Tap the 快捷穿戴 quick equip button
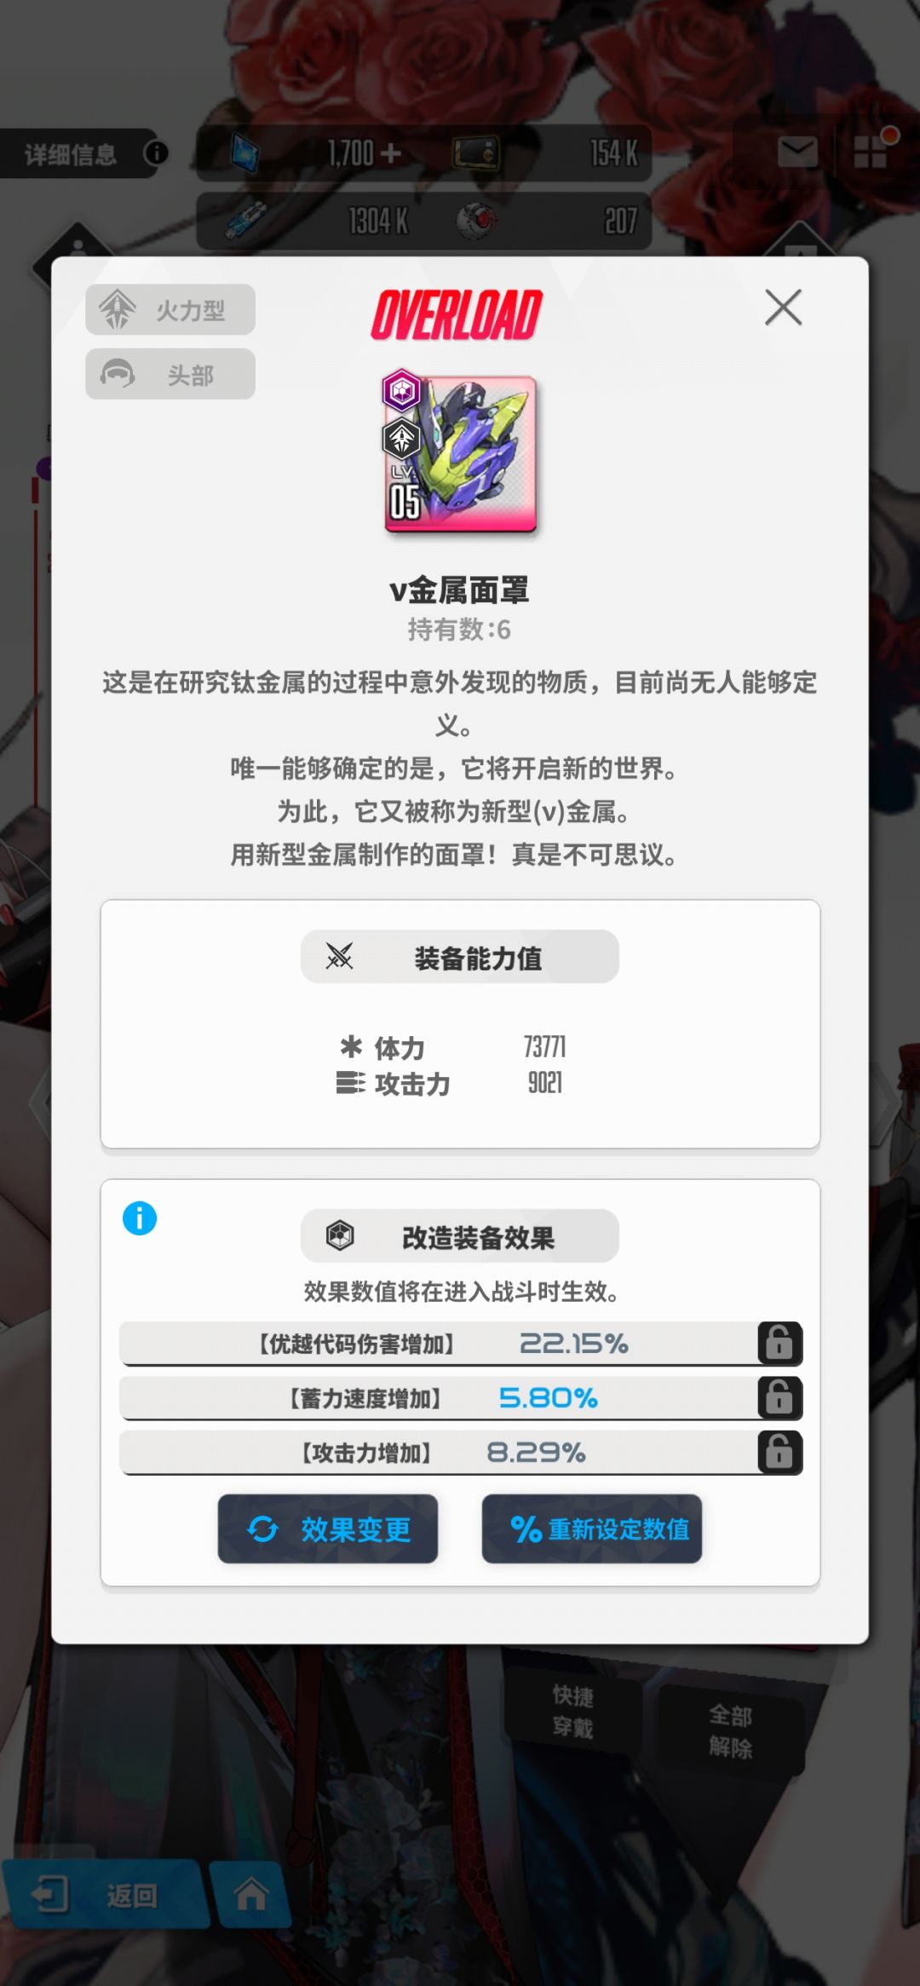Viewport: 920px width, 1986px height. [x=573, y=1711]
